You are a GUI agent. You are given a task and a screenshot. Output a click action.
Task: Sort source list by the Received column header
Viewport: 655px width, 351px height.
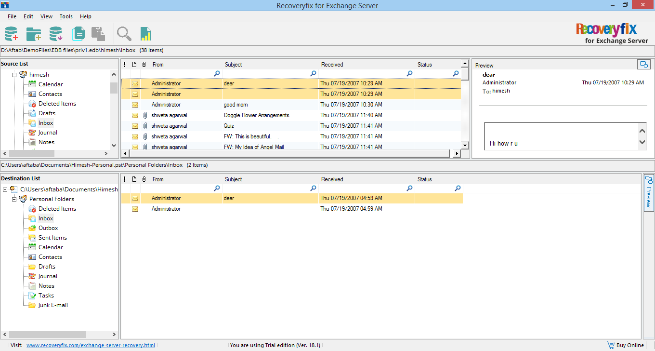(x=367, y=65)
